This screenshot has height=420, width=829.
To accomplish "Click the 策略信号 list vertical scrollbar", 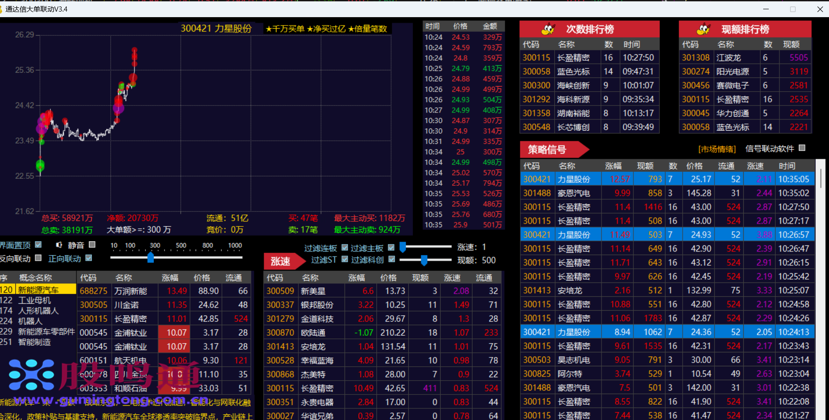I will [x=820, y=178].
